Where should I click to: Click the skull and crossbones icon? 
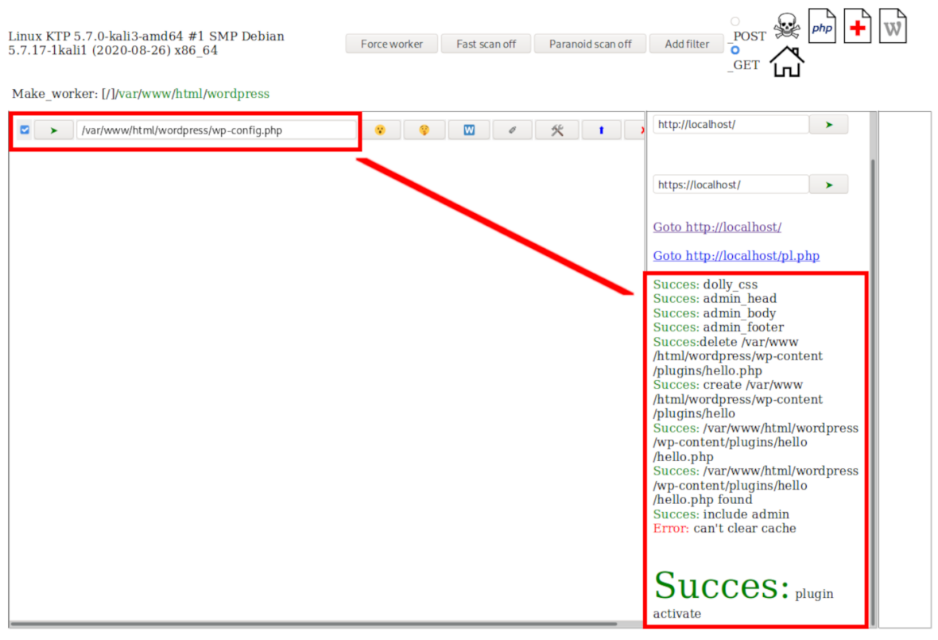[786, 26]
